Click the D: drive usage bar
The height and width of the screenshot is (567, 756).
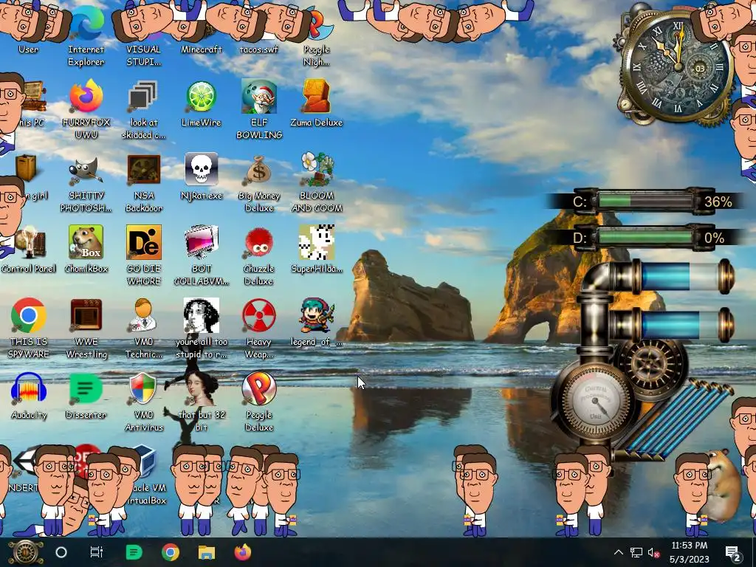[644, 238]
